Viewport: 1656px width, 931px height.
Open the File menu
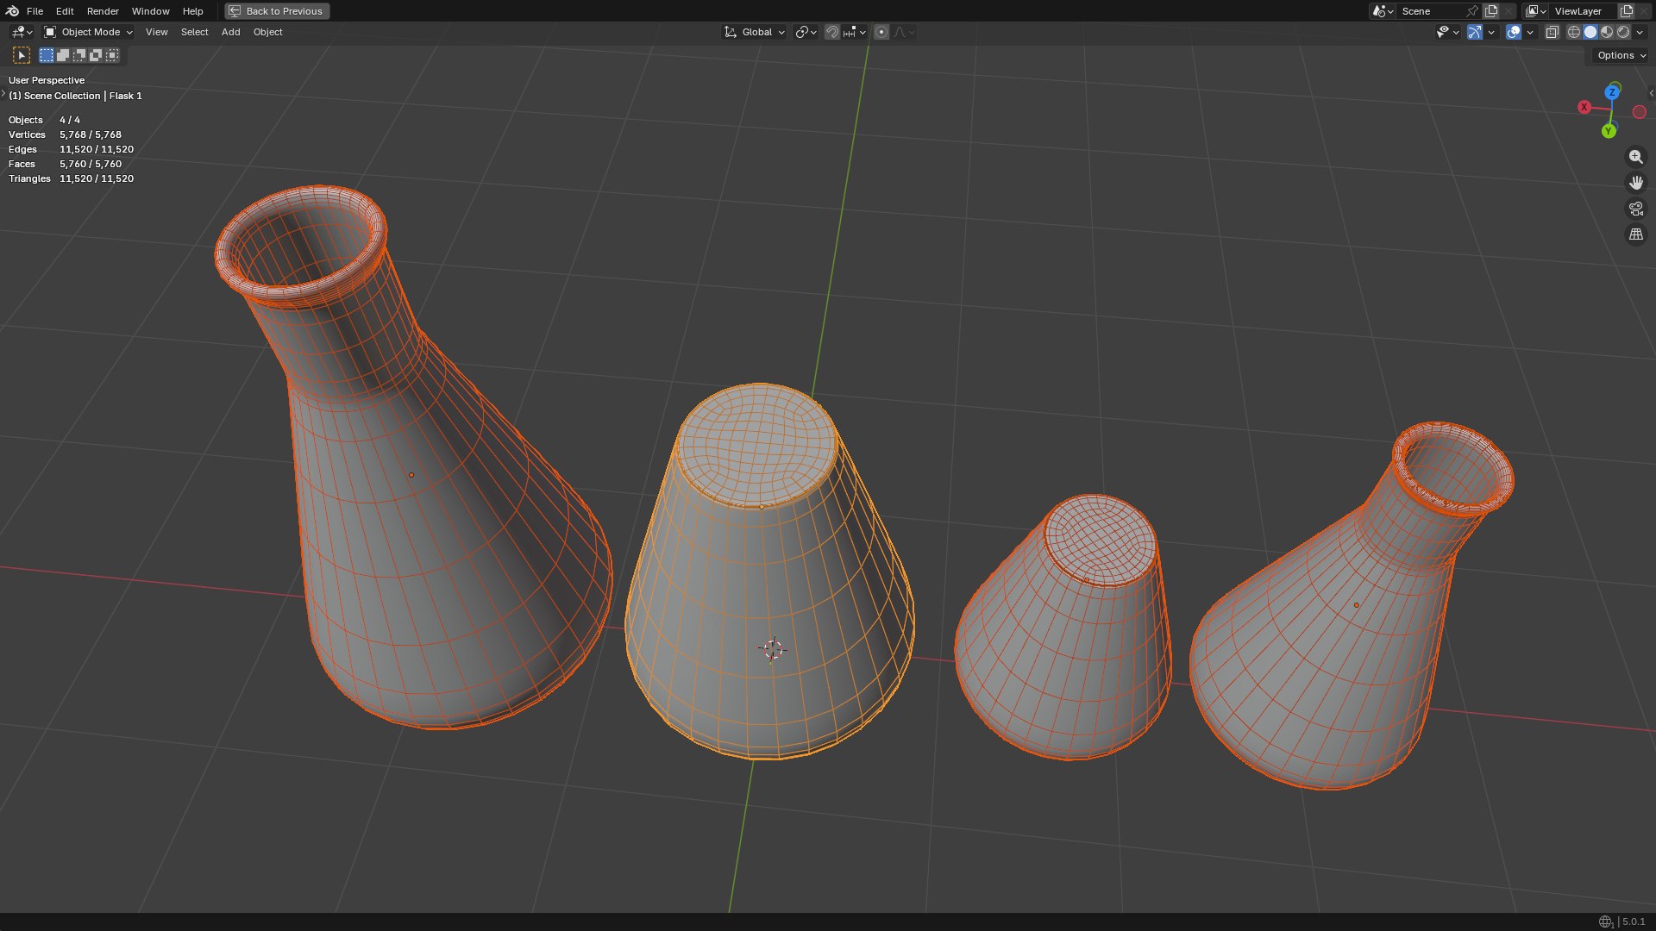[x=34, y=11]
